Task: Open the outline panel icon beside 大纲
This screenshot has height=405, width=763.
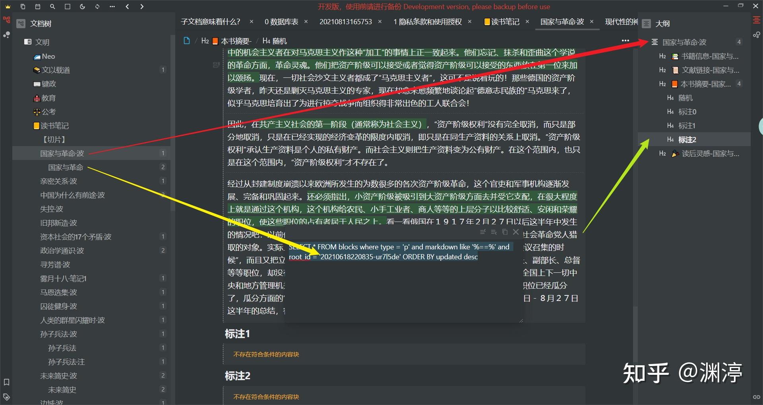Action: [646, 23]
